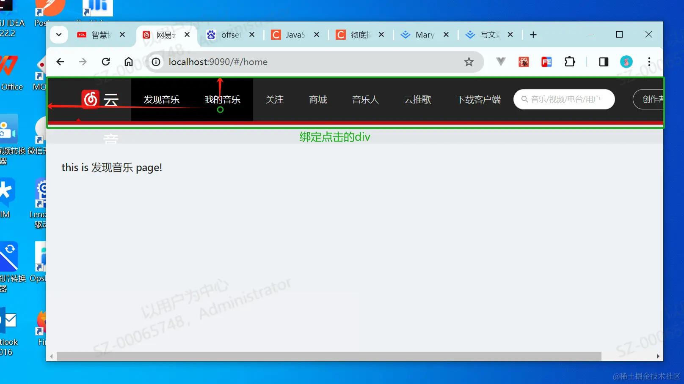684x384 pixels.
Task: Click the 创作者 button
Action: coord(648,99)
